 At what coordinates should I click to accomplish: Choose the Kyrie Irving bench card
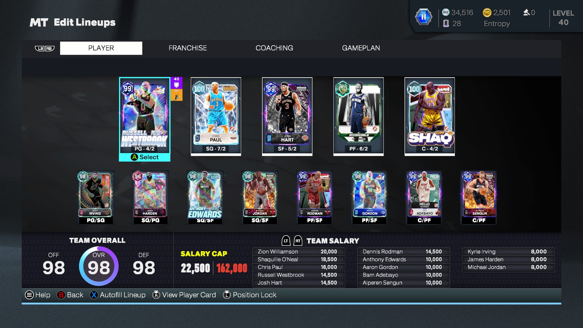pos(96,197)
